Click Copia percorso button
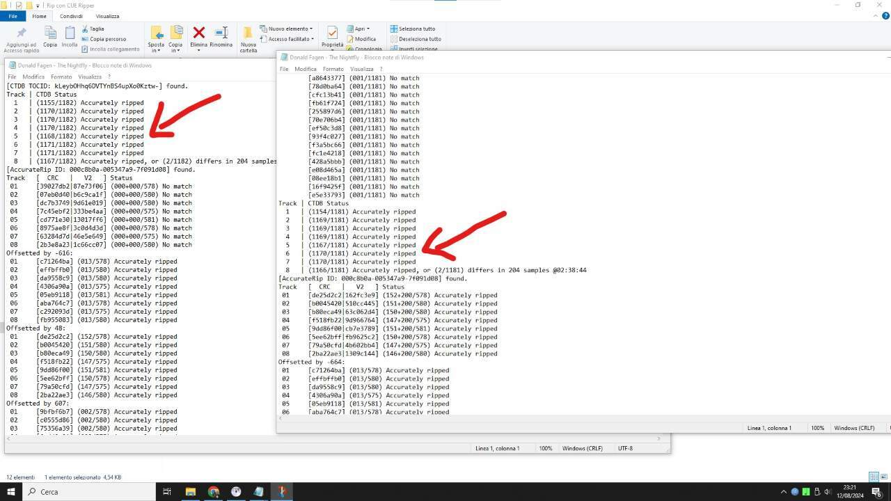 coord(104,39)
